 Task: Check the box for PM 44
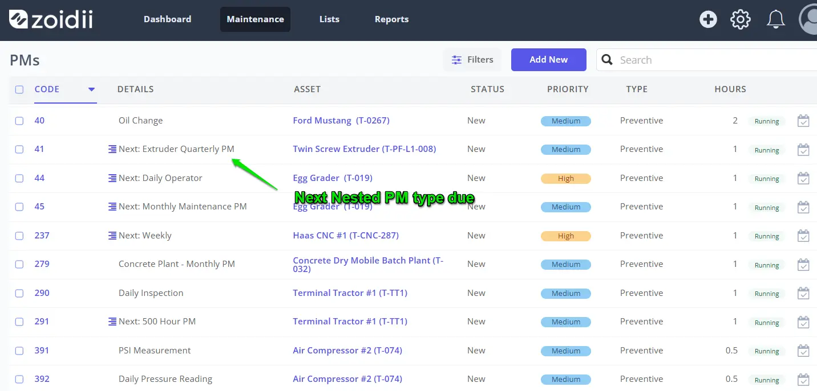point(19,178)
